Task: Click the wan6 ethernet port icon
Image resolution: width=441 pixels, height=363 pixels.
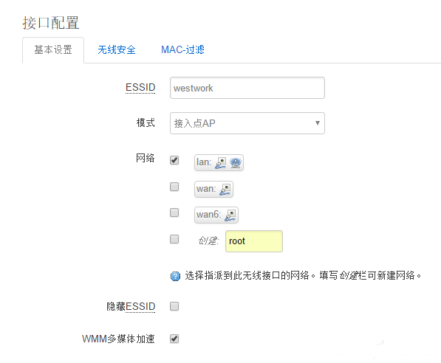Action: (230, 215)
